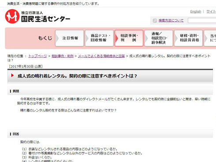Viewport: 216px width, 162px height.
Task: Focus the site search input field
Action: tap(202, 20)
